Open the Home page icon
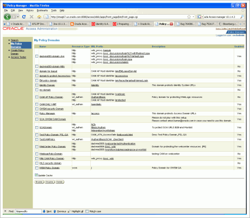The width and height of the screenshot is (250, 218). (x=39, y=17)
